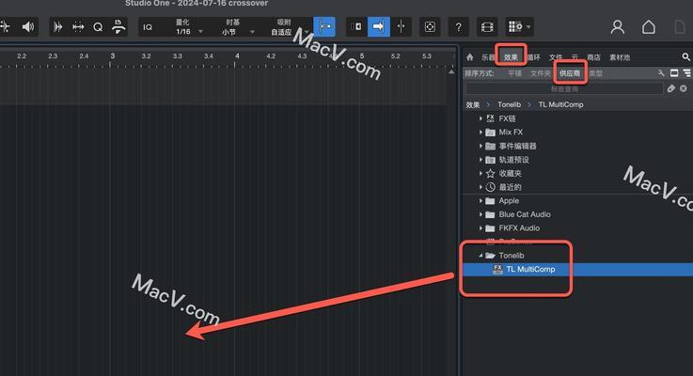Viewport: 693px width, 376px height.
Task: Click the tag edit pencil icon
Action: (x=670, y=88)
